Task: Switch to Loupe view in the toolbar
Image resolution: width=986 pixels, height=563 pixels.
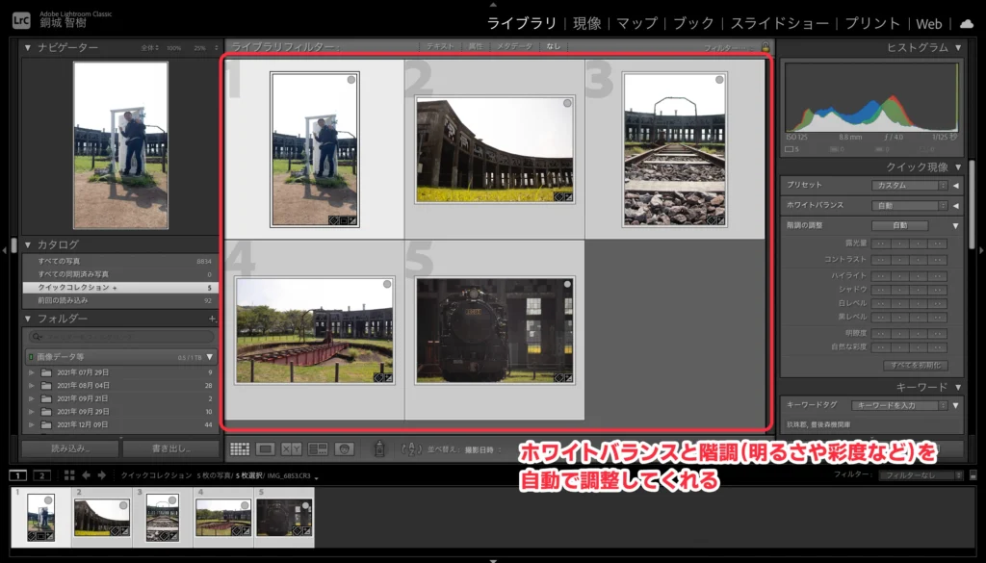Action: tap(266, 448)
